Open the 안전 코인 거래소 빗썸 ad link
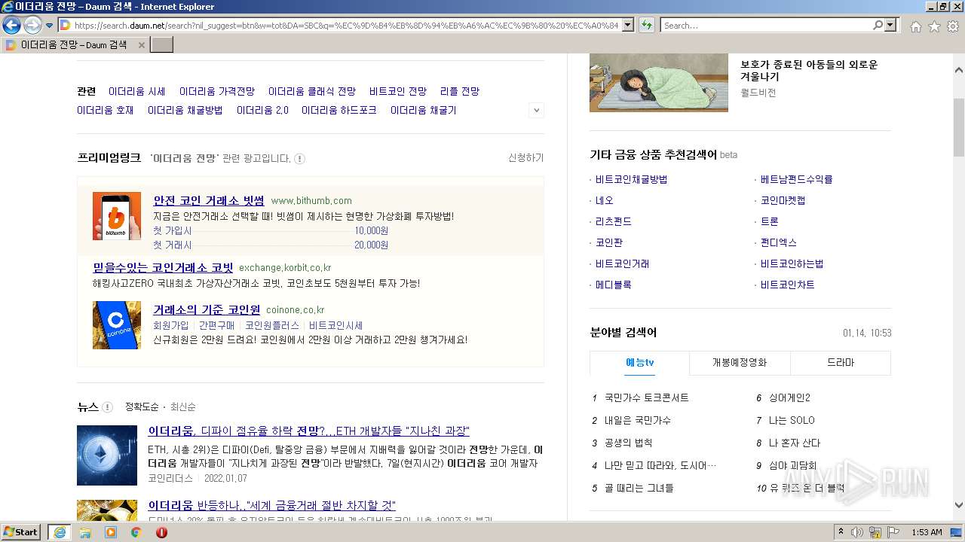The image size is (965, 542). pos(209,201)
